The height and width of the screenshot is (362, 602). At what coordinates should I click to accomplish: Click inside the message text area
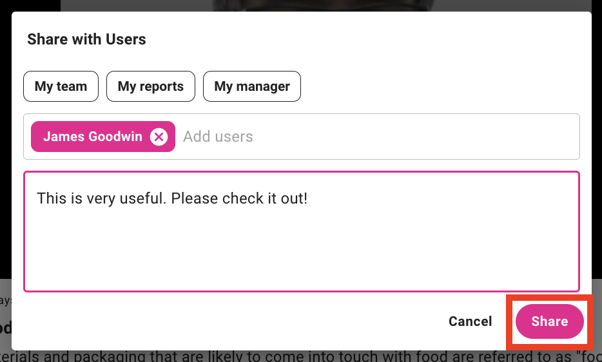pyautogui.click(x=302, y=245)
